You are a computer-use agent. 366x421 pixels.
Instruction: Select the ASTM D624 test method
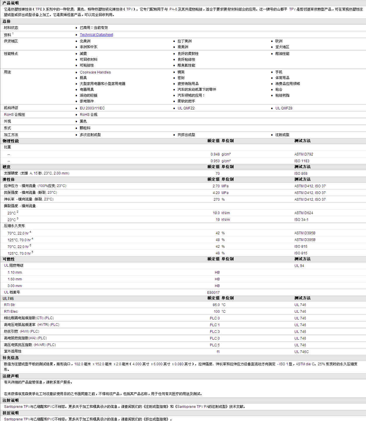(x=304, y=213)
